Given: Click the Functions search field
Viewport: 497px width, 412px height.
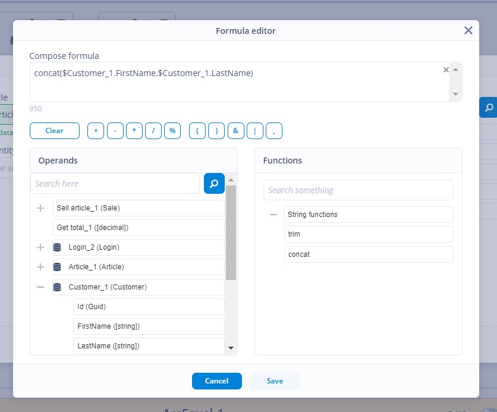Looking at the screenshot, I should pos(358,190).
